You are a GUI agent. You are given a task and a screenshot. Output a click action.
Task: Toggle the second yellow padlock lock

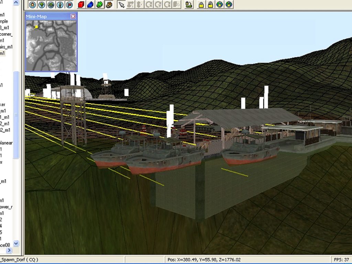click(210, 4)
